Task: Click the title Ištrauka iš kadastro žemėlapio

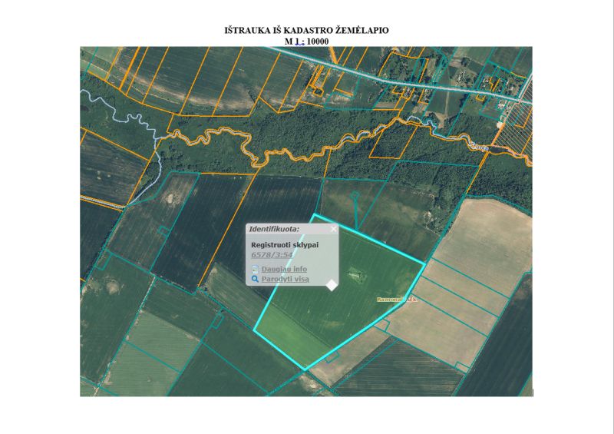Action: click(x=306, y=30)
